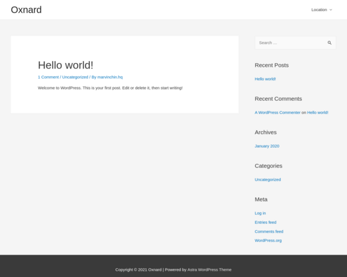Open Hello world! under Recent Posts
Viewport: 347px width, 277px height.
(265, 79)
